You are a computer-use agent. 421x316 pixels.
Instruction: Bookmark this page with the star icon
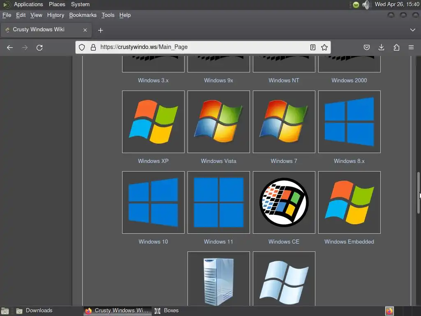click(324, 47)
